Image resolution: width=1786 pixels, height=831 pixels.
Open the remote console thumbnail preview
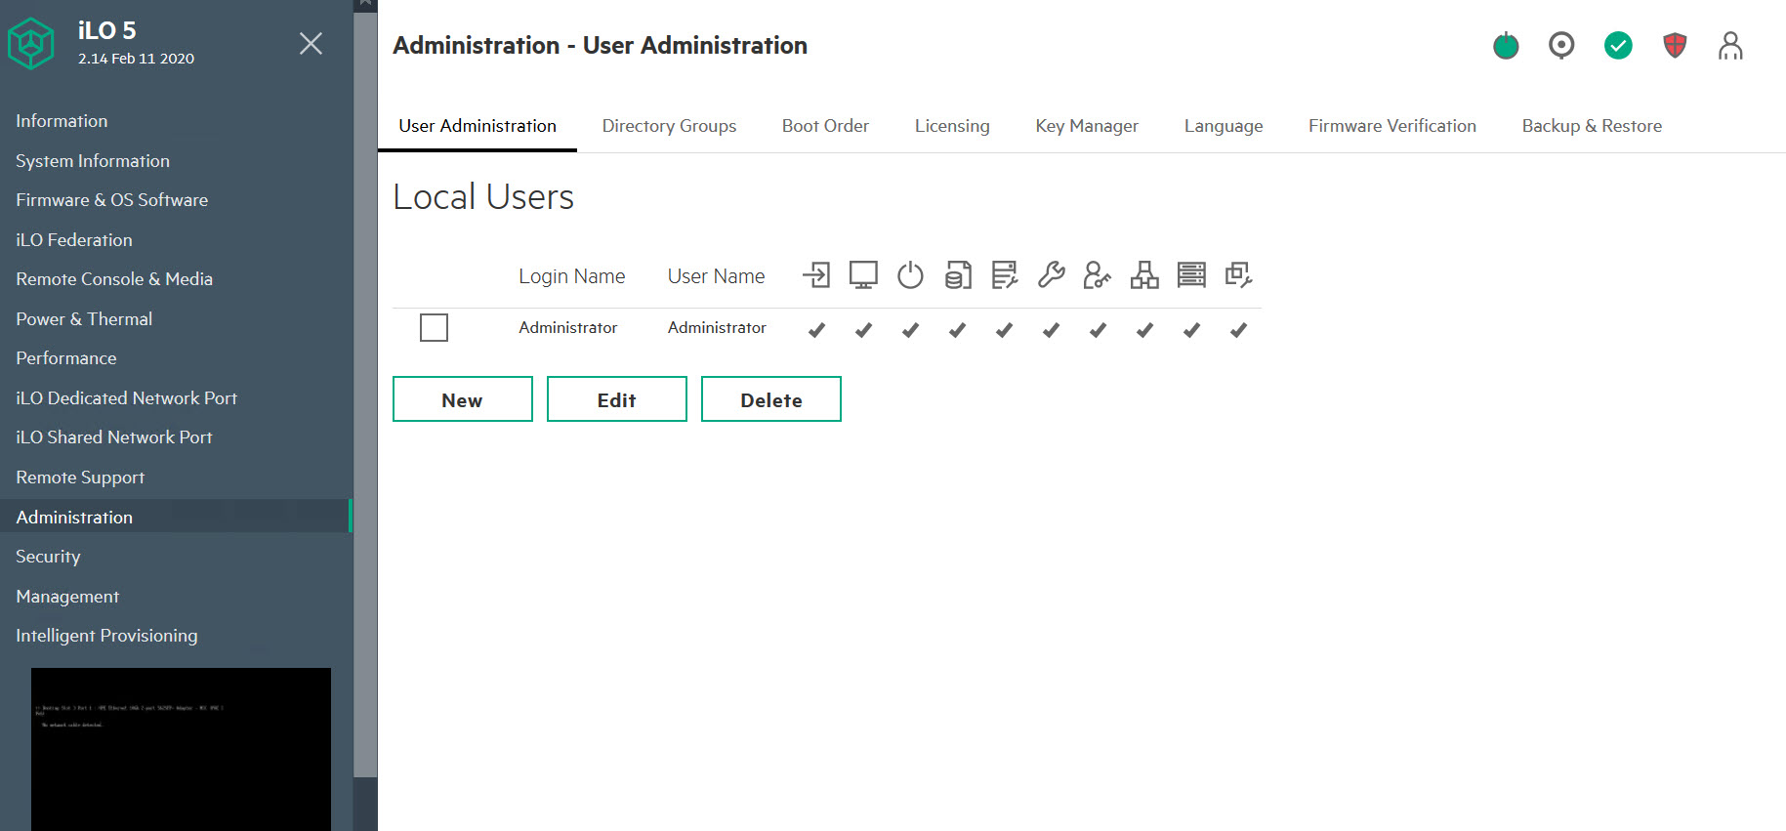coord(181,748)
